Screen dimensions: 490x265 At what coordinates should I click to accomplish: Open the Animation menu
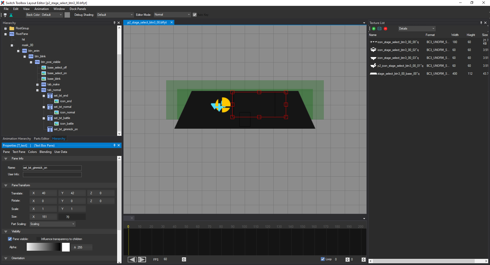click(x=41, y=9)
